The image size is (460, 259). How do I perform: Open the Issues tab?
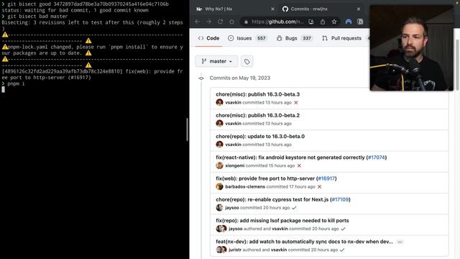pos(247,38)
